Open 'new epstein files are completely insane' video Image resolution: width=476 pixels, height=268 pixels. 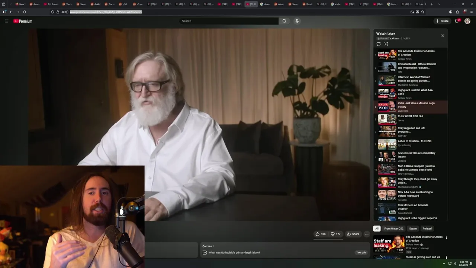(x=411, y=157)
